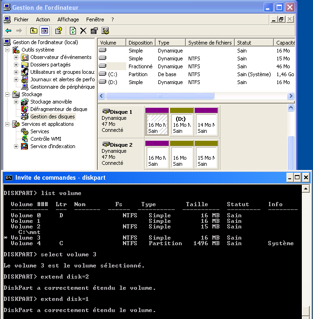Click the Service d'indexation icon
Image resolution: width=313 pixels, height=319 pixels.
point(25,146)
